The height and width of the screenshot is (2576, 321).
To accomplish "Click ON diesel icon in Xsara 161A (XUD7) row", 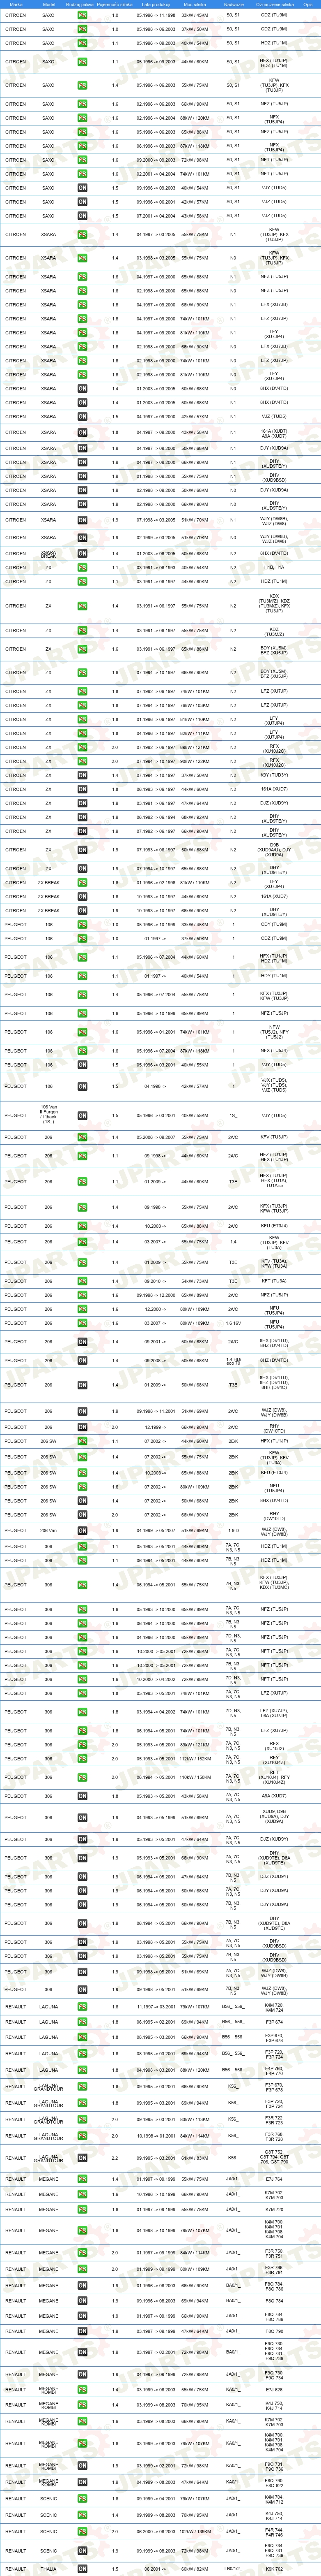I will point(83,433).
